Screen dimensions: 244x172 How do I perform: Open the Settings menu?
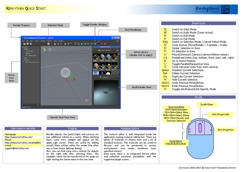43,41
